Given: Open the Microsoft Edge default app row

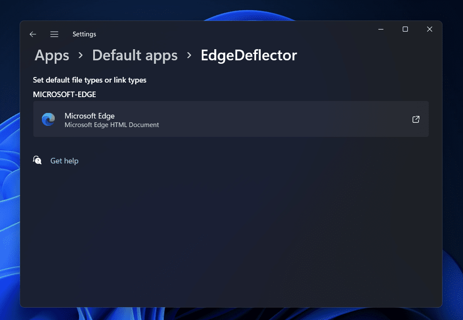Looking at the screenshot, I should [231, 119].
